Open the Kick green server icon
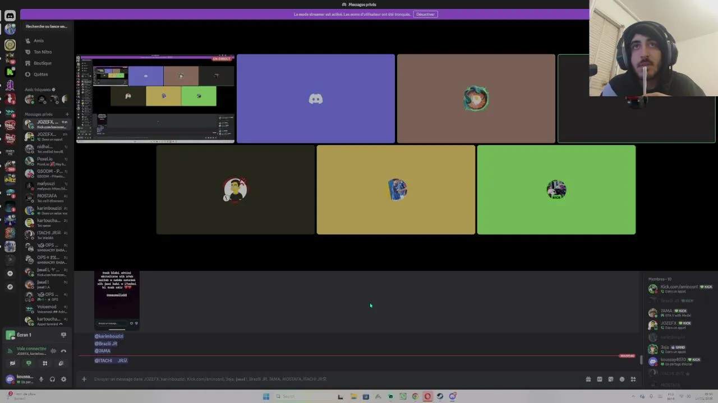Screen dimensions: 718x403 [x=10, y=72]
